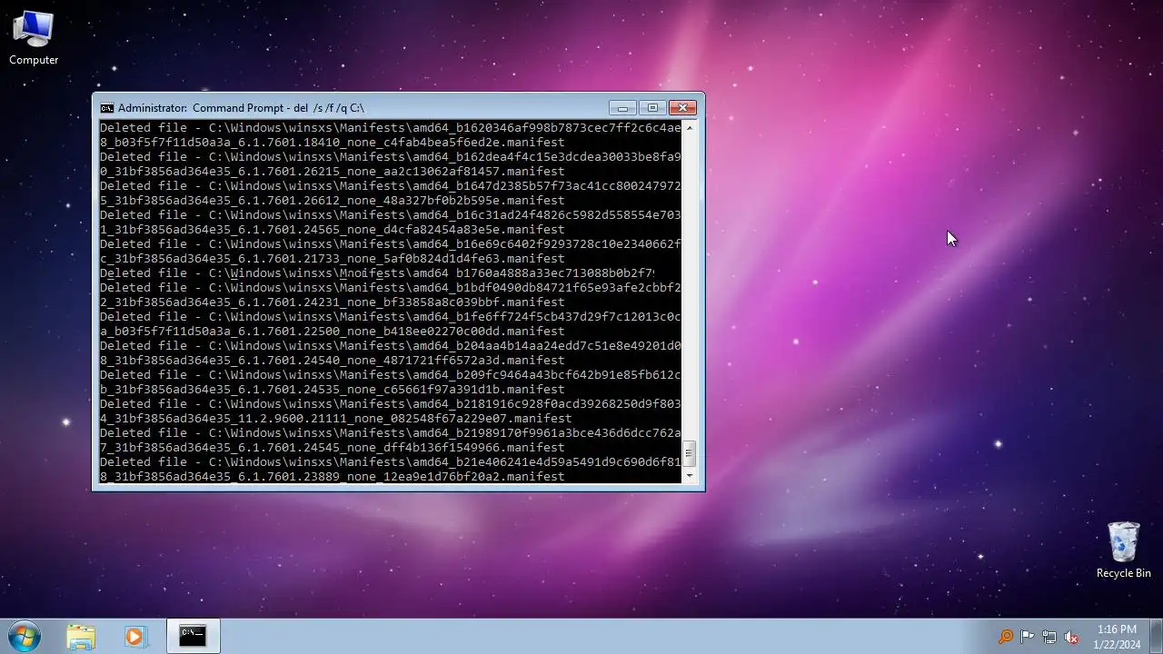
Task: Open the Computer desktop icon
Action: [x=34, y=38]
